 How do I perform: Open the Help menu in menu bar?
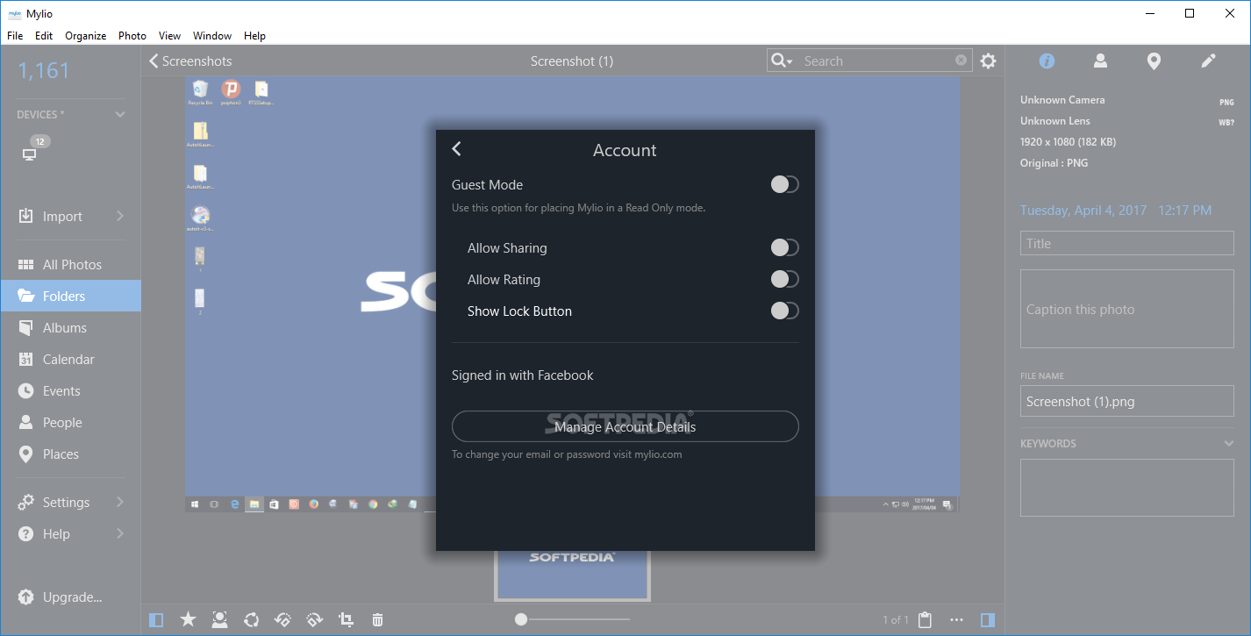point(254,36)
